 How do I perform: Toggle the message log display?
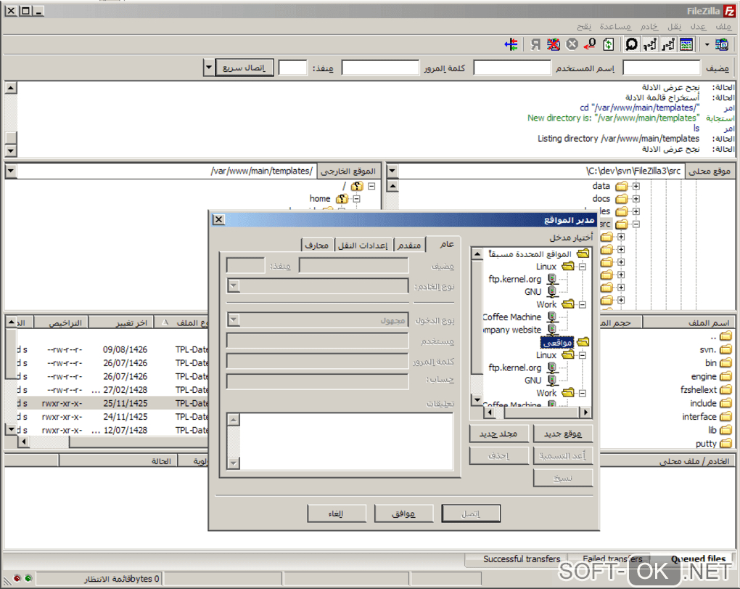click(686, 45)
